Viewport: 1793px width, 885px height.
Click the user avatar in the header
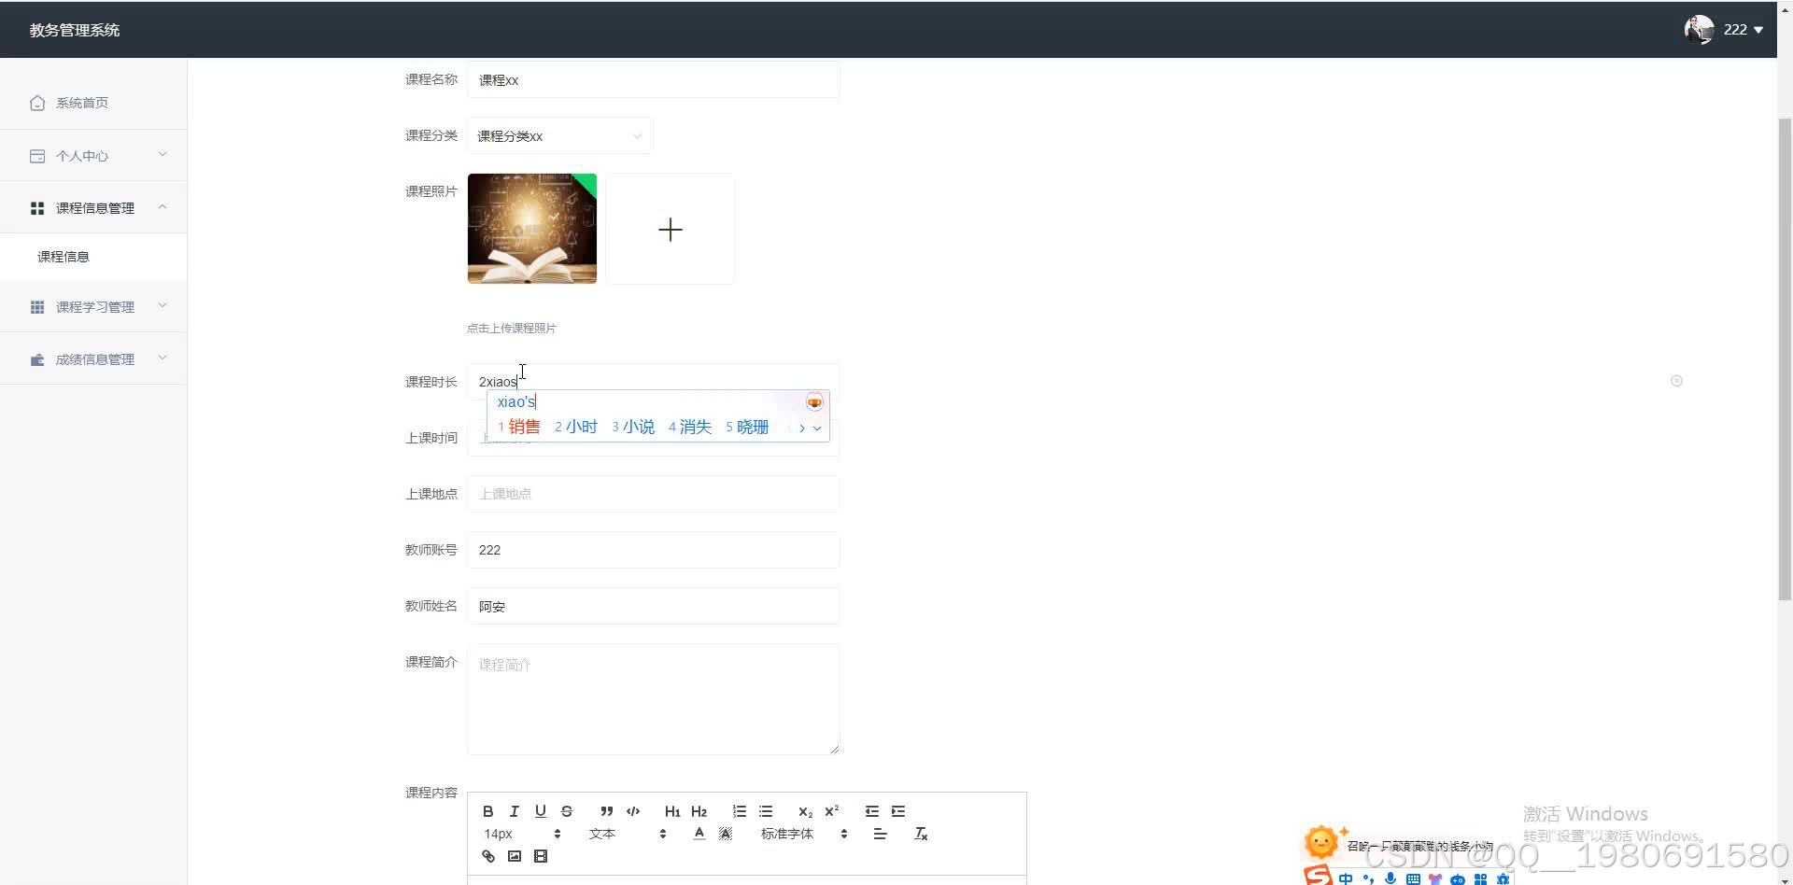point(1699,30)
